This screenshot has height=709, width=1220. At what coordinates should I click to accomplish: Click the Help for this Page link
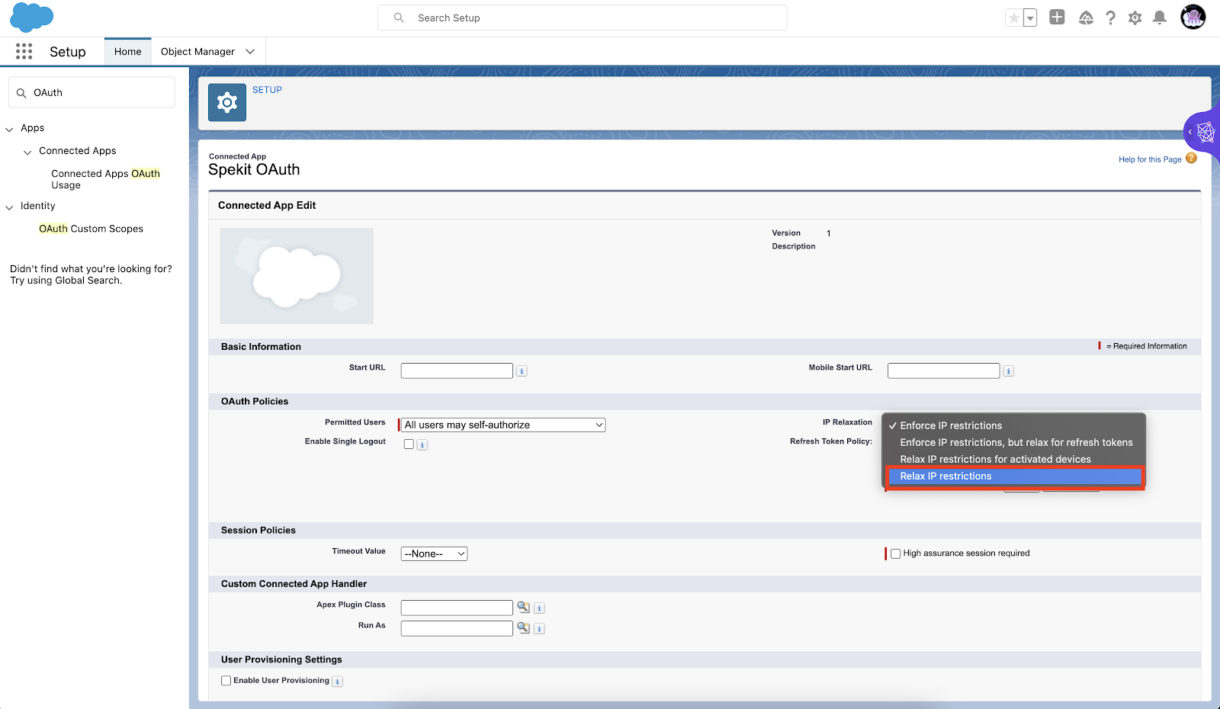point(1150,159)
